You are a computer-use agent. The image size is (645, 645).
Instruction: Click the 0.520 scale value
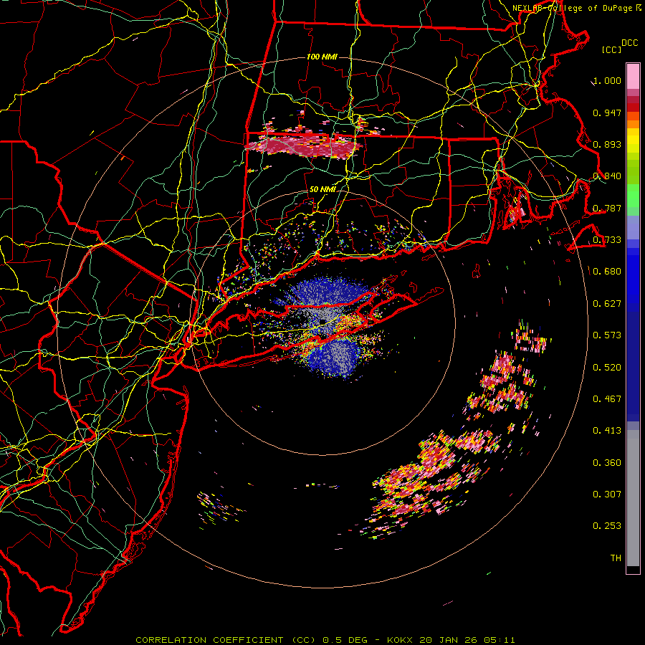point(607,367)
